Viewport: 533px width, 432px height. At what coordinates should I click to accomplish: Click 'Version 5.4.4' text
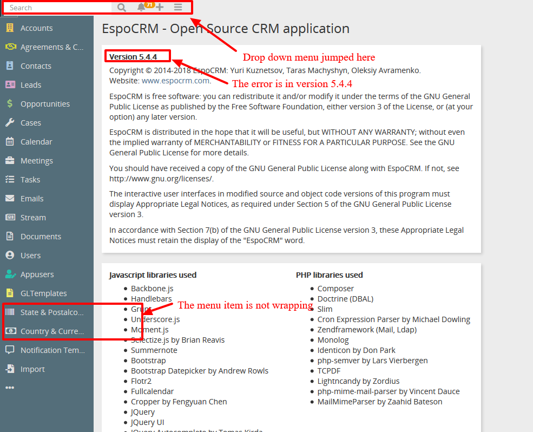point(133,57)
